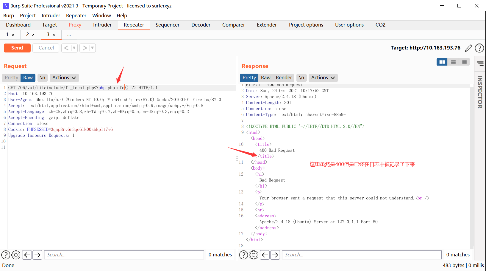This screenshot has height=271, width=486.
Task: Open the Project options tab
Action: point(306,25)
